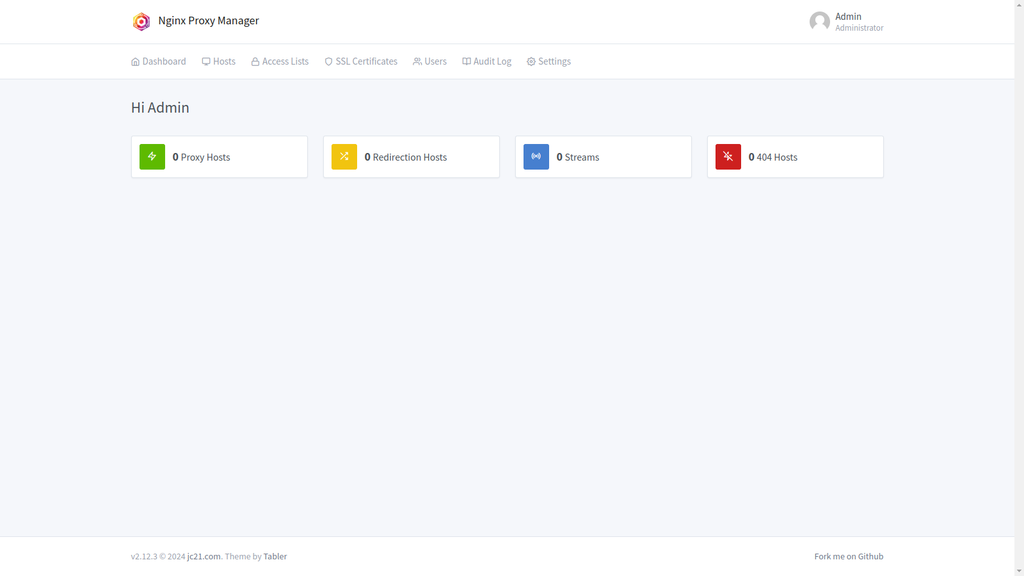Open the Admin account dropdown

point(846,22)
